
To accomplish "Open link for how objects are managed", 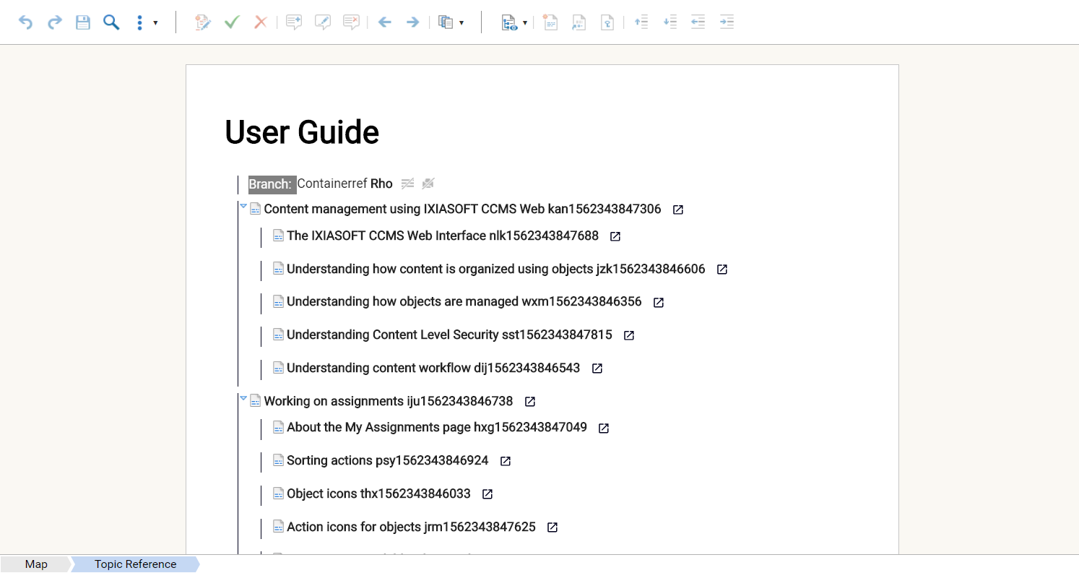I will 659,303.
